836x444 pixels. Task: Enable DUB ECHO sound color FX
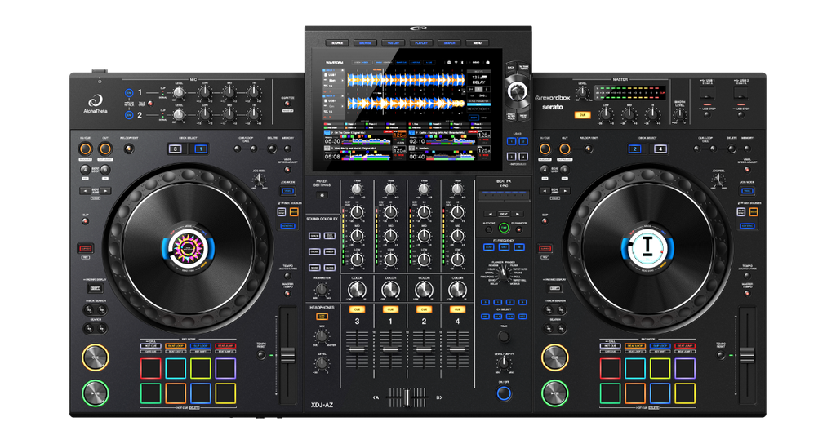pyautogui.click(x=330, y=236)
